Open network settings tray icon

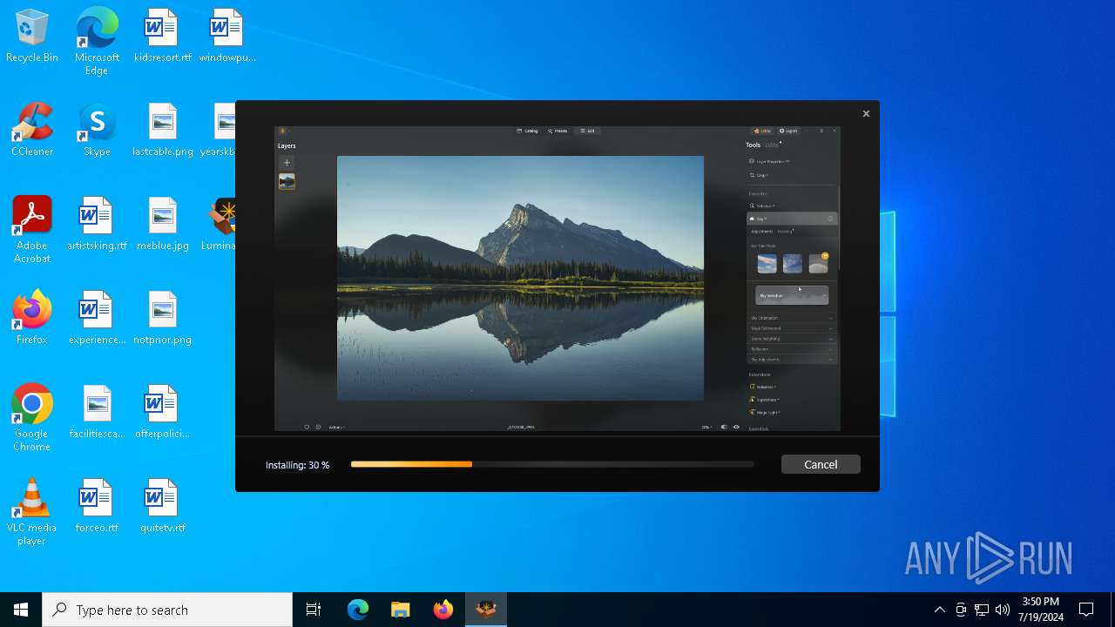tap(982, 610)
